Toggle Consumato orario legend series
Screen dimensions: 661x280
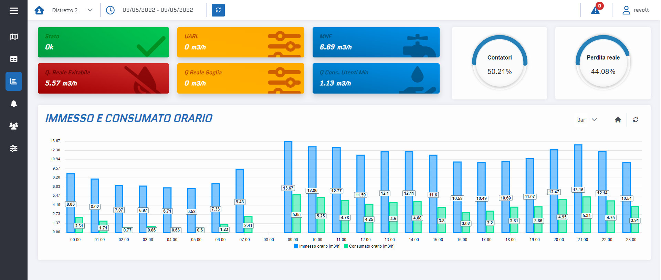tap(369, 246)
